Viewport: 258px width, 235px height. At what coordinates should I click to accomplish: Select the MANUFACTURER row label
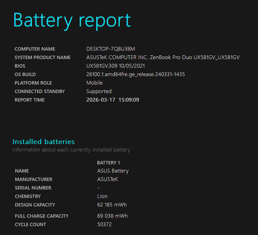point(34,179)
